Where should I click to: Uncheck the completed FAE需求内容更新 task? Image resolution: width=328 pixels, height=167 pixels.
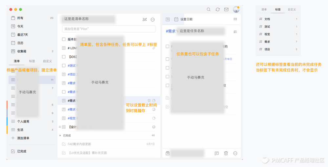coord(64,144)
